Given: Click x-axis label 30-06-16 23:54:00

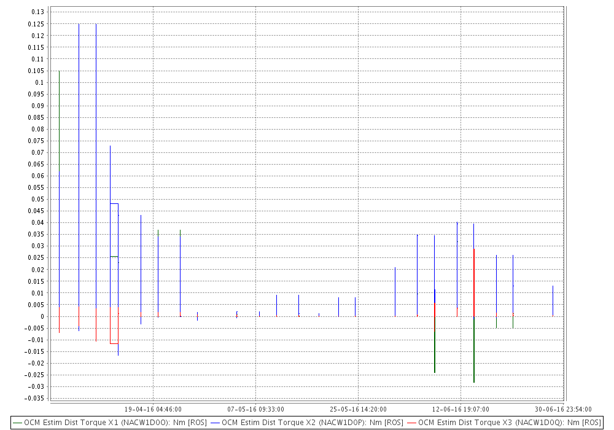Looking at the screenshot, I should 563,409.
